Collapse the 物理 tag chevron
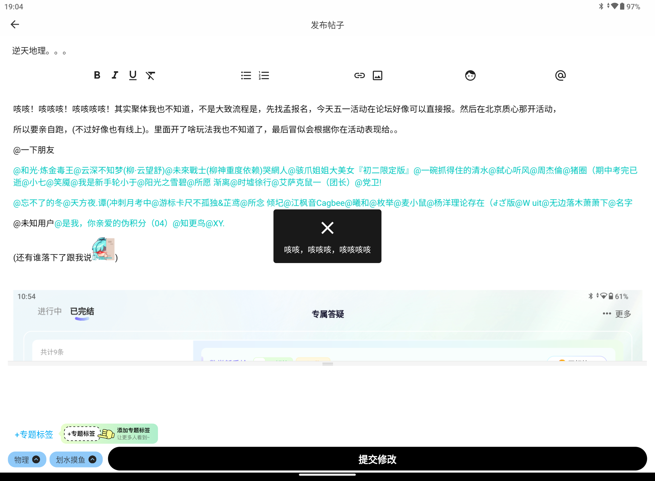 point(36,459)
